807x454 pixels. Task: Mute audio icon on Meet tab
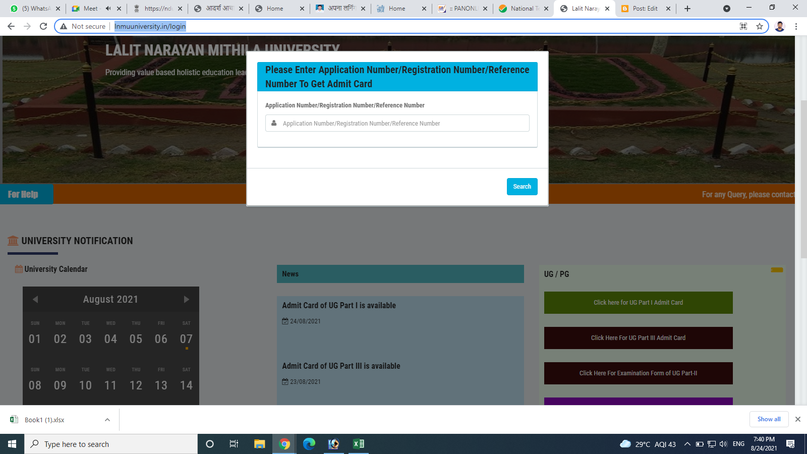pyautogui.click(x=108, y=9)
